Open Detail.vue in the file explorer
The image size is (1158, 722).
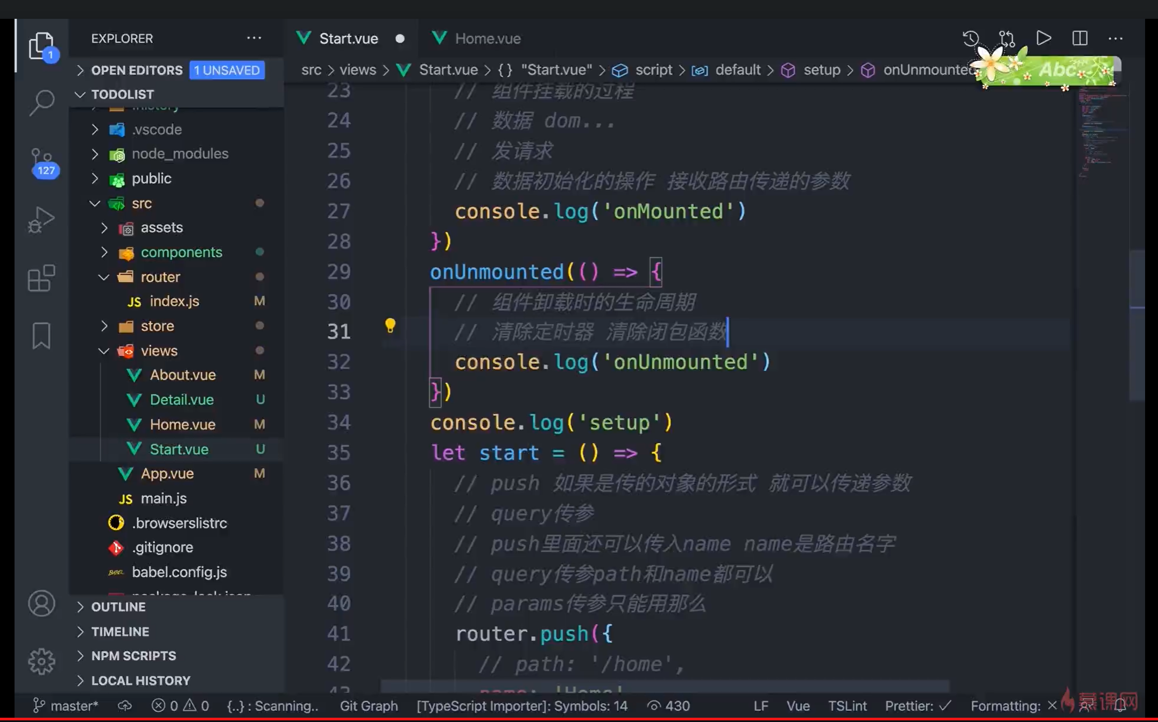tap(181, 400)
